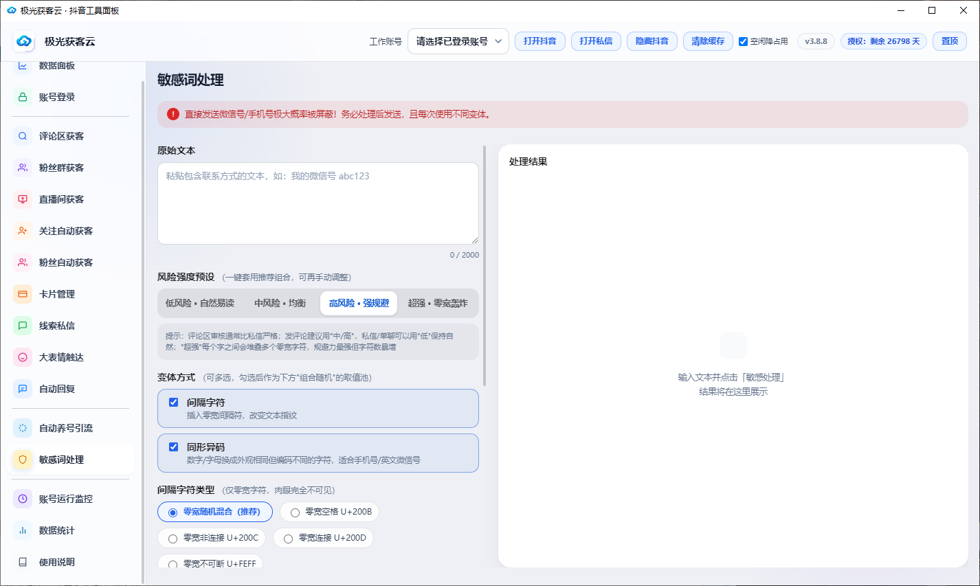Viewport: 980px width, 586px height.
Task: Click the textarea resize handle corner
Action: [x=474, y=240]
